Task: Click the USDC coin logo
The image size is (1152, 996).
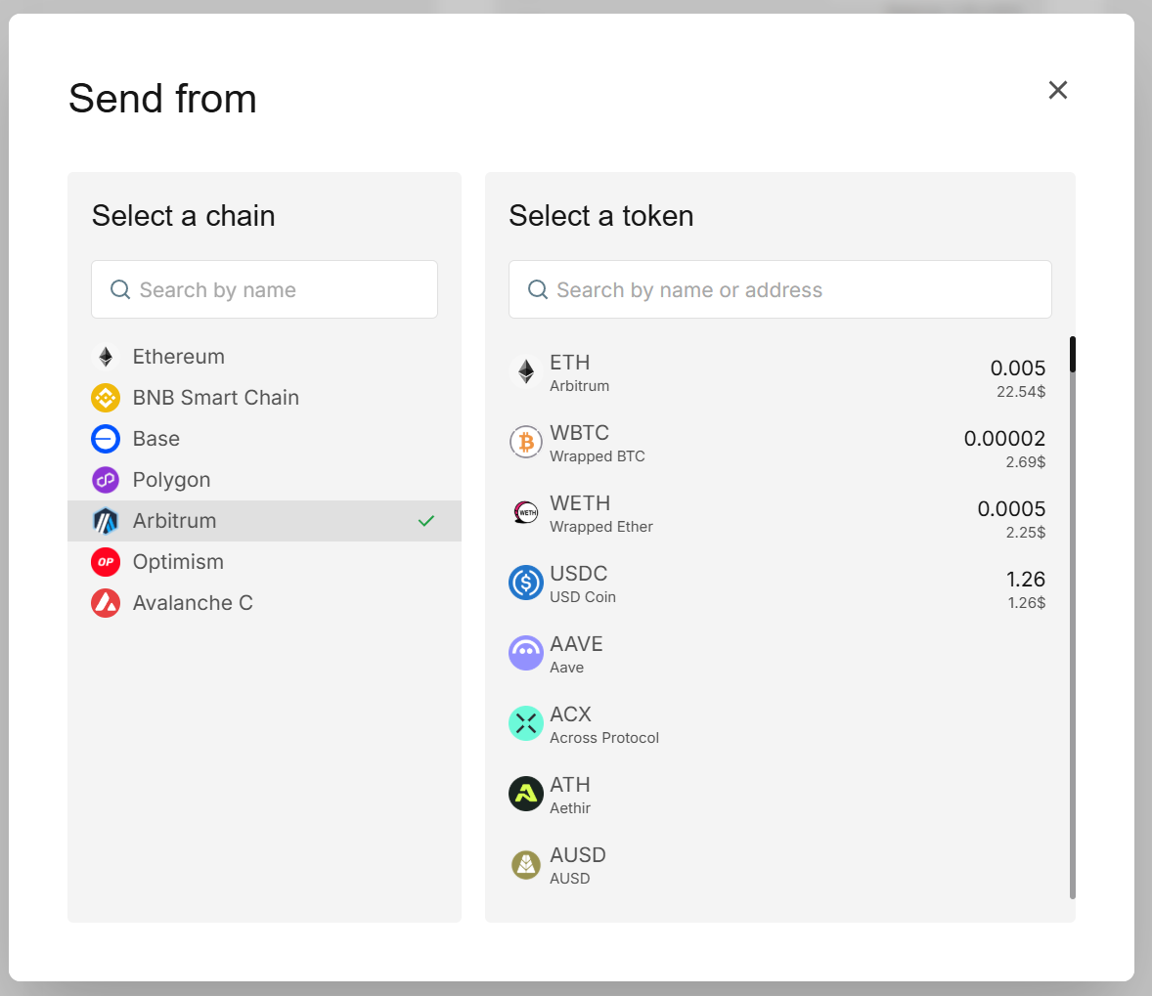Action: click(525, 583)
